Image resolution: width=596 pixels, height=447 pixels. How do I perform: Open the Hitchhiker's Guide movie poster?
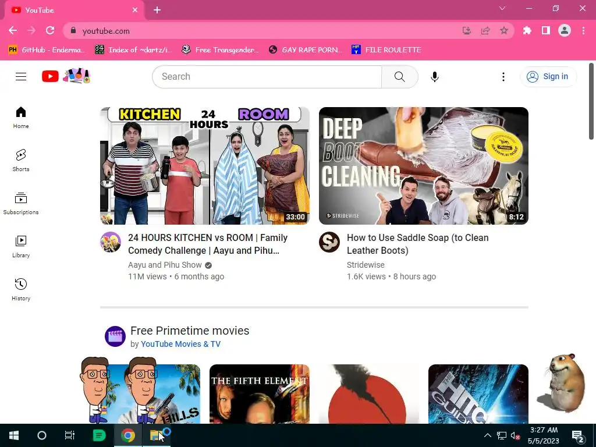click(478, 394)
